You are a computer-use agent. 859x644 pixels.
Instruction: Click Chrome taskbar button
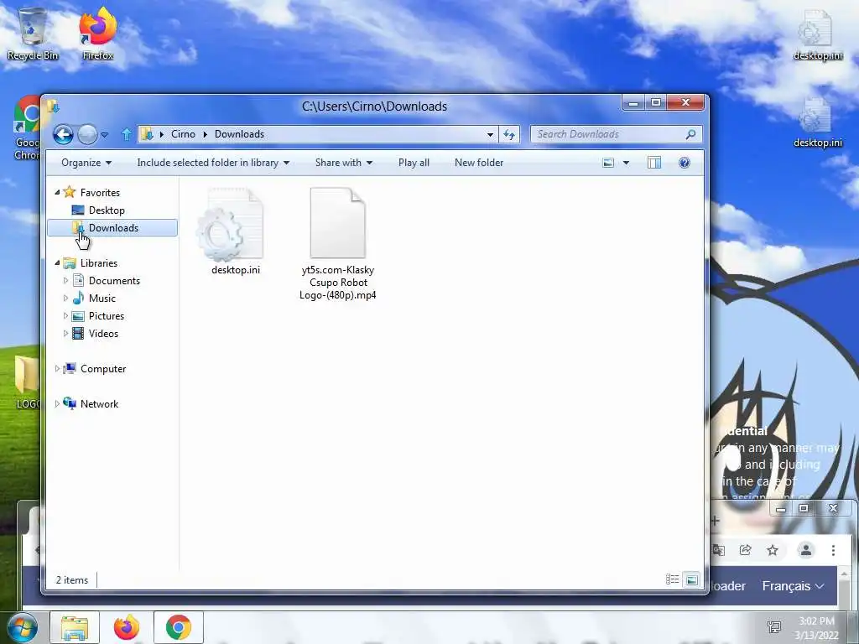179,627
